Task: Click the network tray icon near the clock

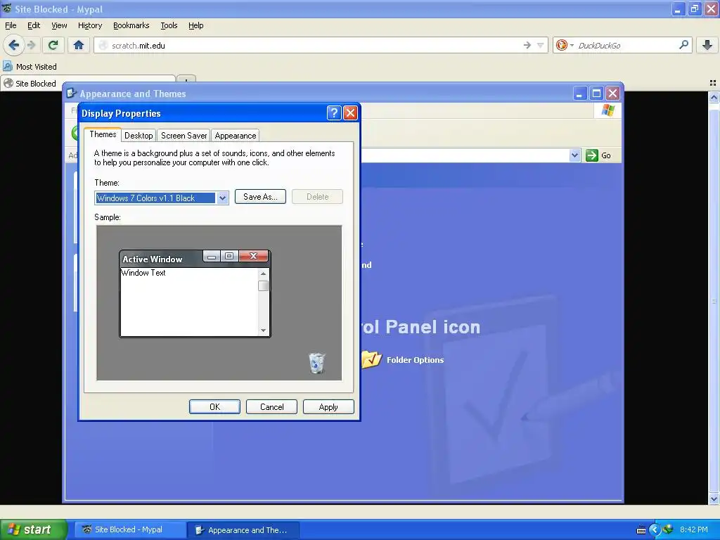Action: (668, 529)
